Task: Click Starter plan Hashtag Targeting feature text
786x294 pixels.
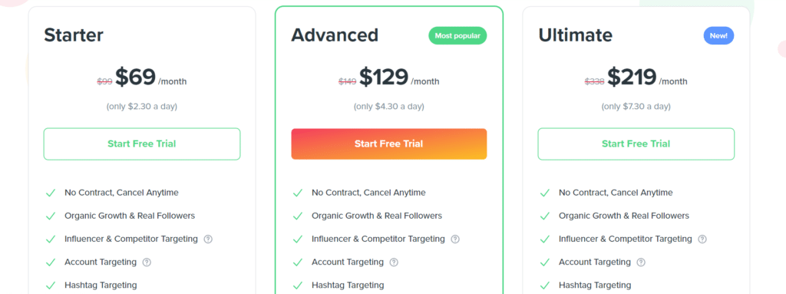Action: pos(101,285)
